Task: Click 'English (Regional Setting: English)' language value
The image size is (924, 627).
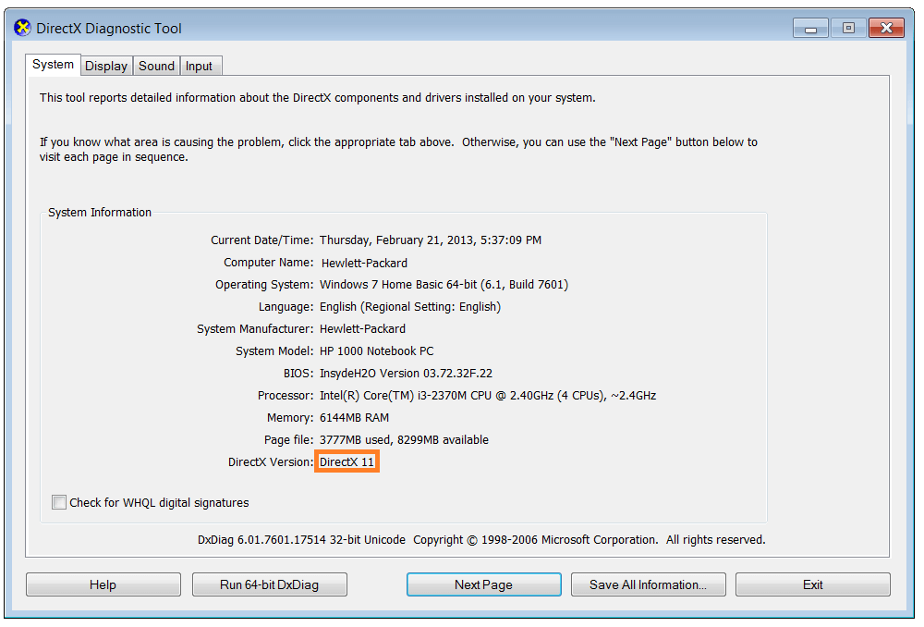Action: pyautogui.click(x=410, y=307)
